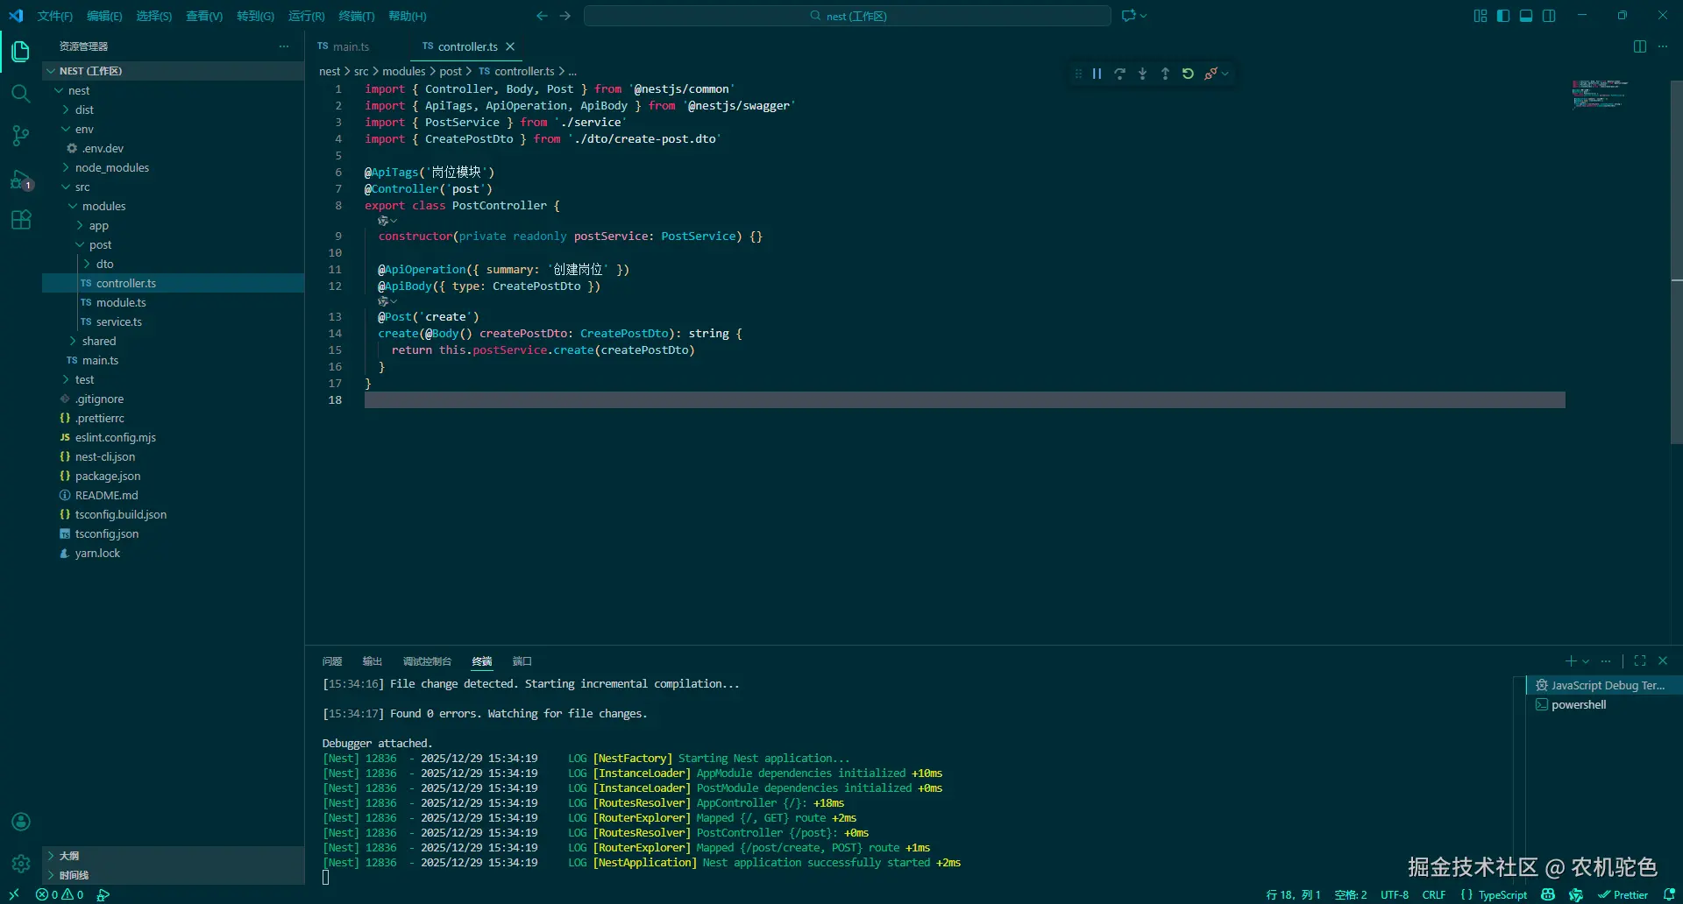Screen dimensions: 1683x904
Task: Split the editor to the right
Action: click(x=1639, y=46)
